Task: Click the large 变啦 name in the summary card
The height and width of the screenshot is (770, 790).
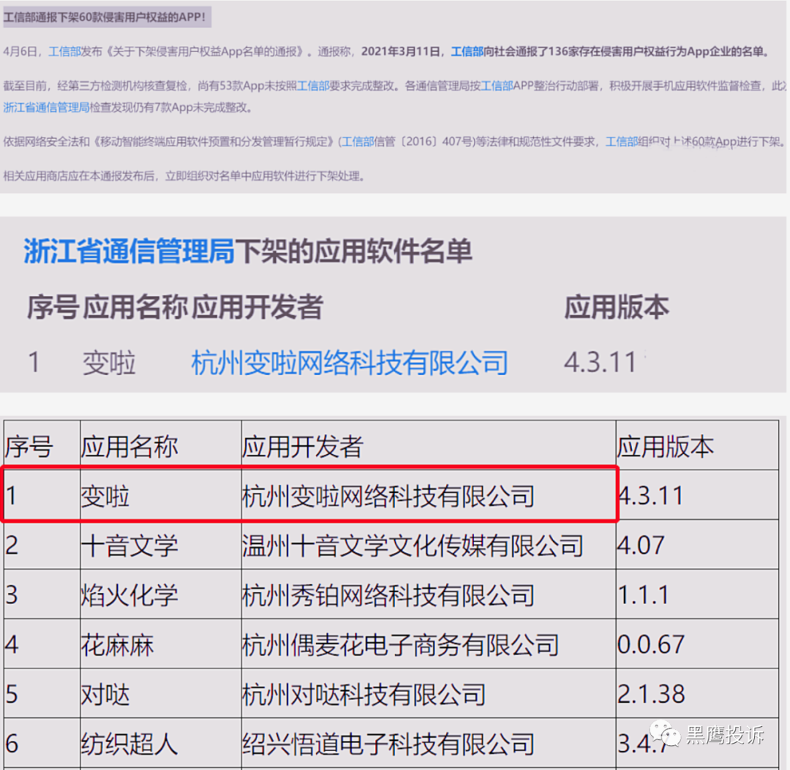Action: (x=109, y=363)
